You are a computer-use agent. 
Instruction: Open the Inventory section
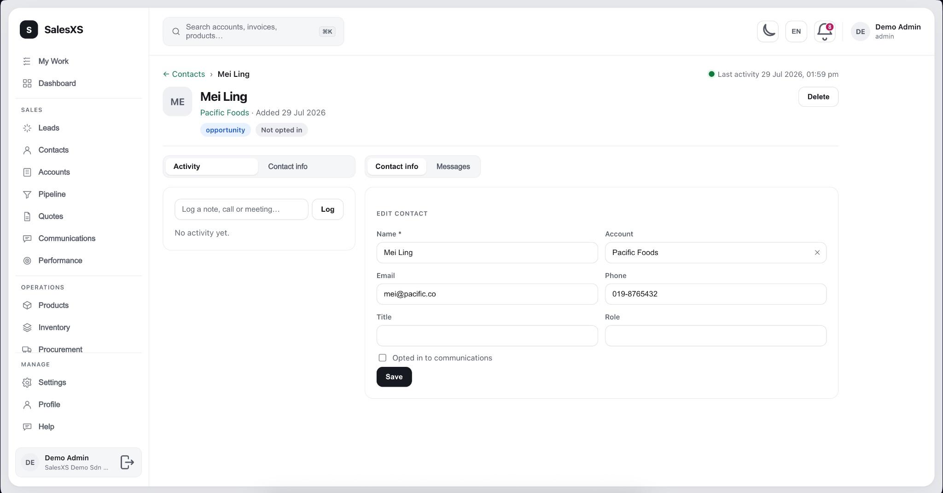point(78,327)
